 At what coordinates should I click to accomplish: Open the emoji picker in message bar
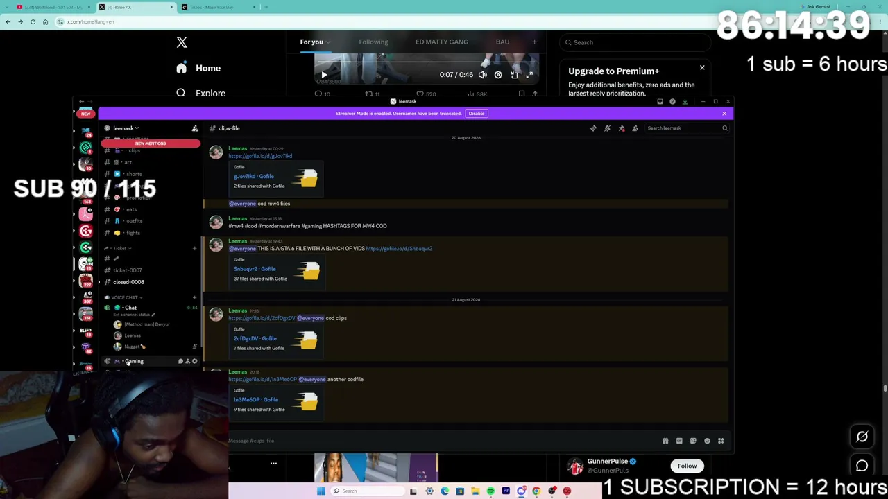[707, 441]
